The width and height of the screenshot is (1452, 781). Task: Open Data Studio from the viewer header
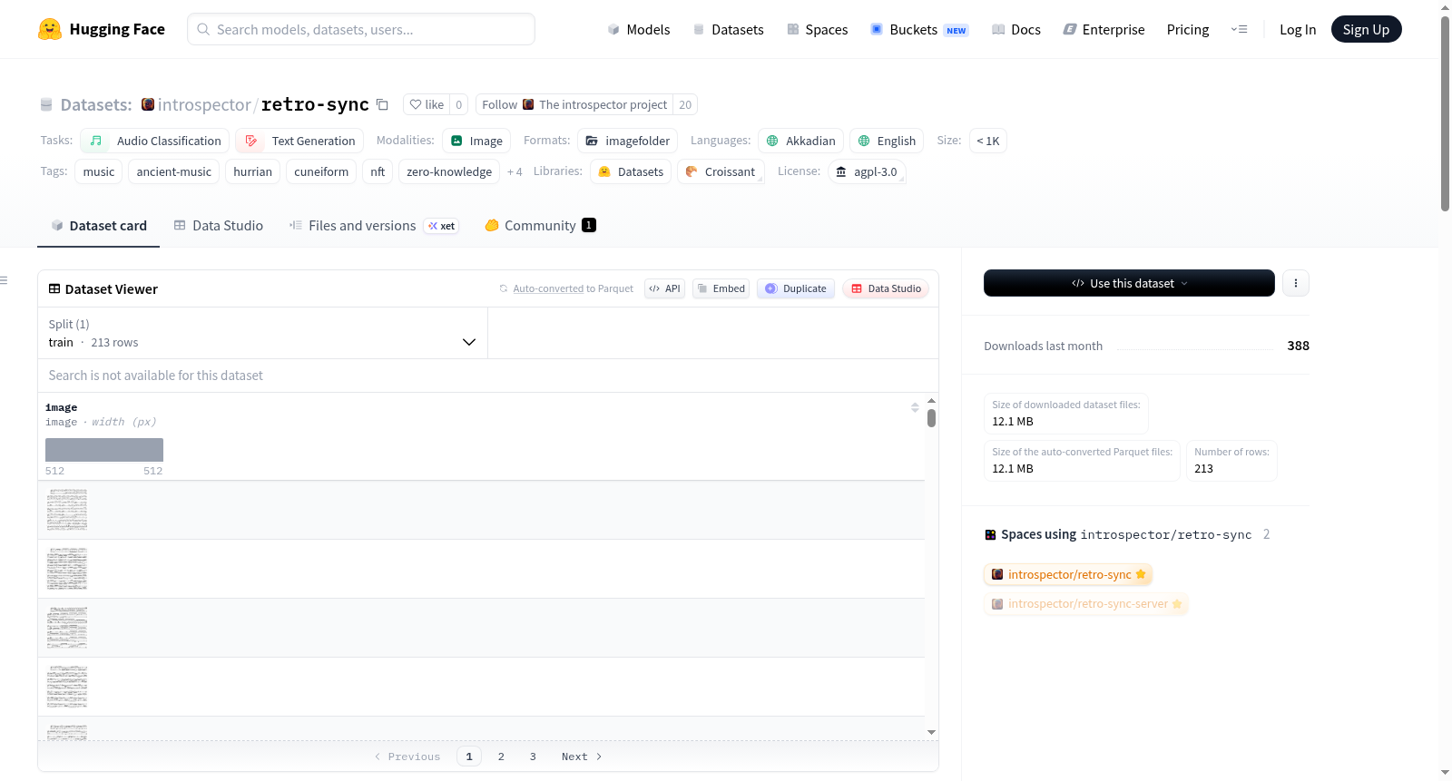[886, 288]
